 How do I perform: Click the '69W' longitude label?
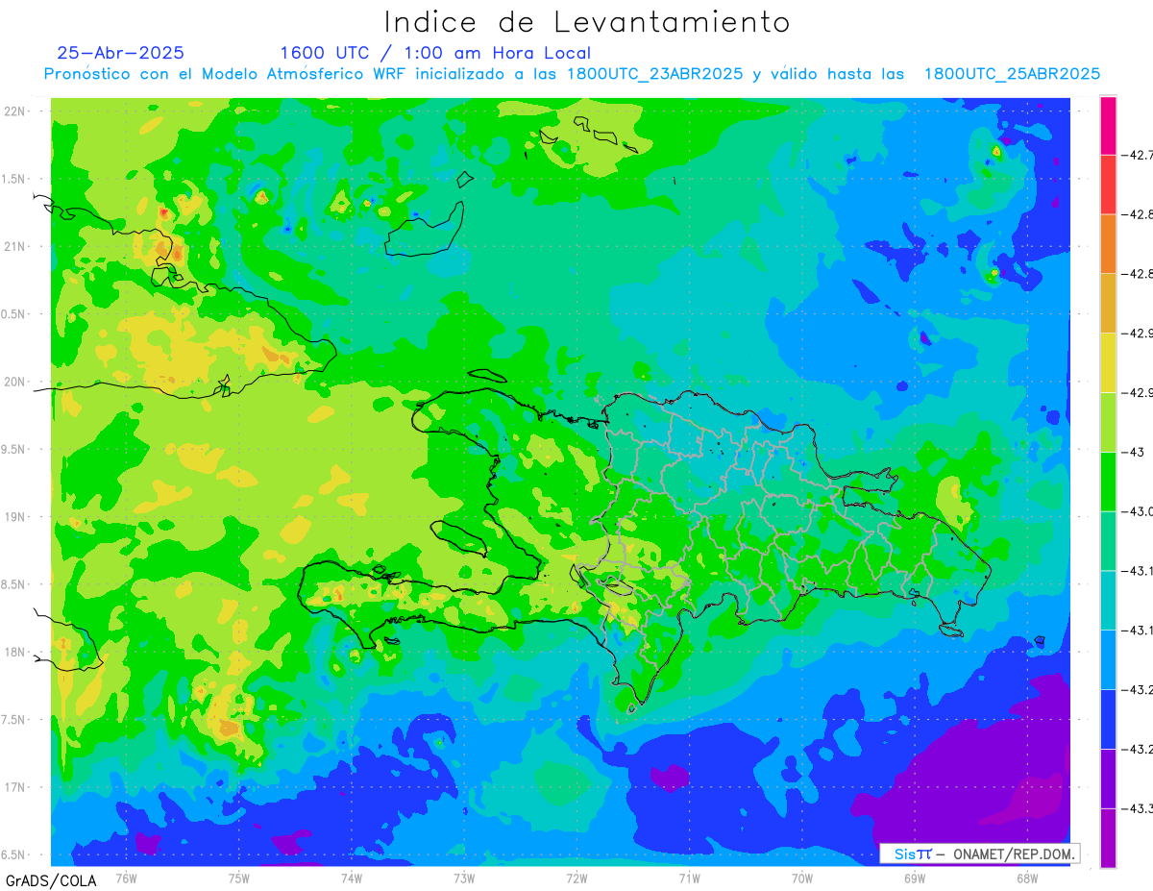(915, 879)
